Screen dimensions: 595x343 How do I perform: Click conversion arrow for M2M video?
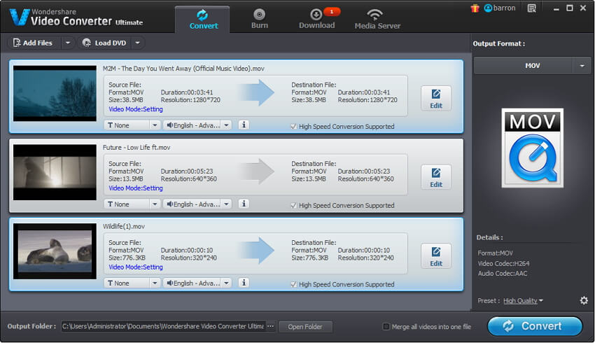[256, 92]
